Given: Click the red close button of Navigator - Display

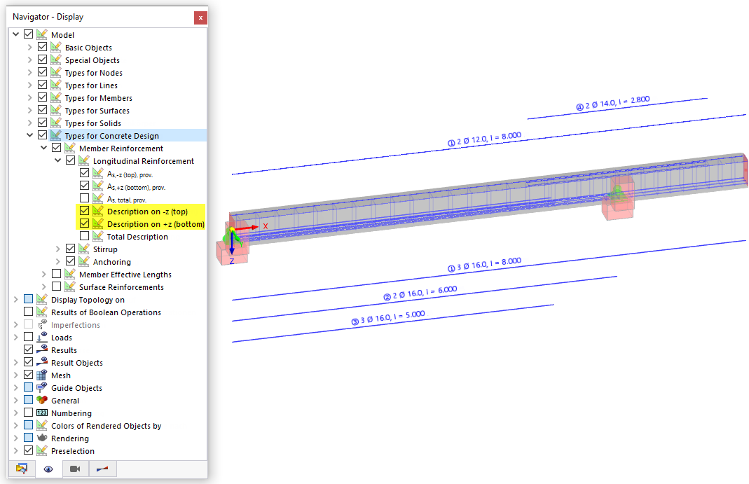Looking at the screenshot, I should [x=201, y=18].
